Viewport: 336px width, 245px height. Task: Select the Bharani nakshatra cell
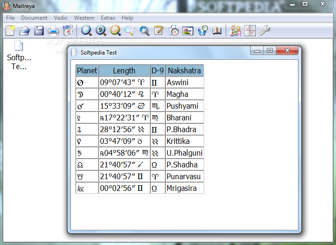(184, 118)
